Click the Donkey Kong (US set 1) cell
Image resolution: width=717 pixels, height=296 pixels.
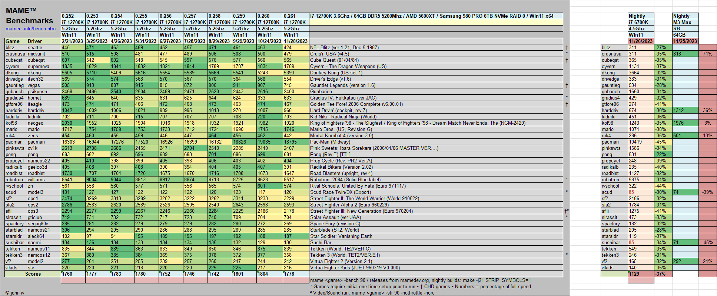click(x=436, y=73)
